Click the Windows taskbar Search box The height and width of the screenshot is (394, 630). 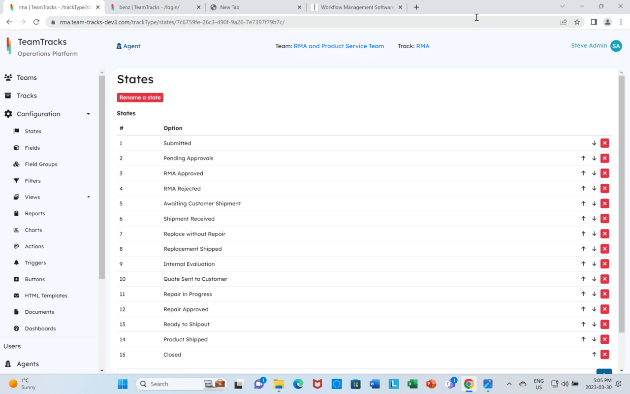(x=181, y=384)
